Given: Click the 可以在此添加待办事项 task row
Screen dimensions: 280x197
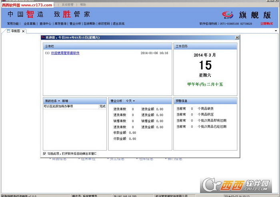Looking at the screenshot, I should pyautogui.click(x=71, y=107).
